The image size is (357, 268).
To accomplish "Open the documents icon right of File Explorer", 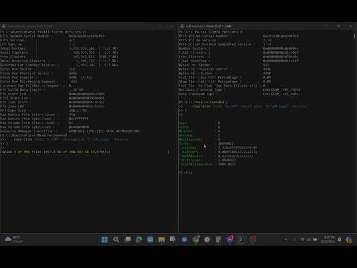I will pos(173,240).
